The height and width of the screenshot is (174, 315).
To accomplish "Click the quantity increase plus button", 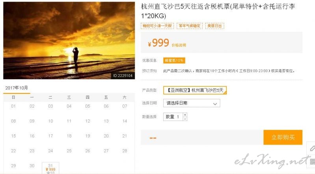I will [x=185, y=115].
